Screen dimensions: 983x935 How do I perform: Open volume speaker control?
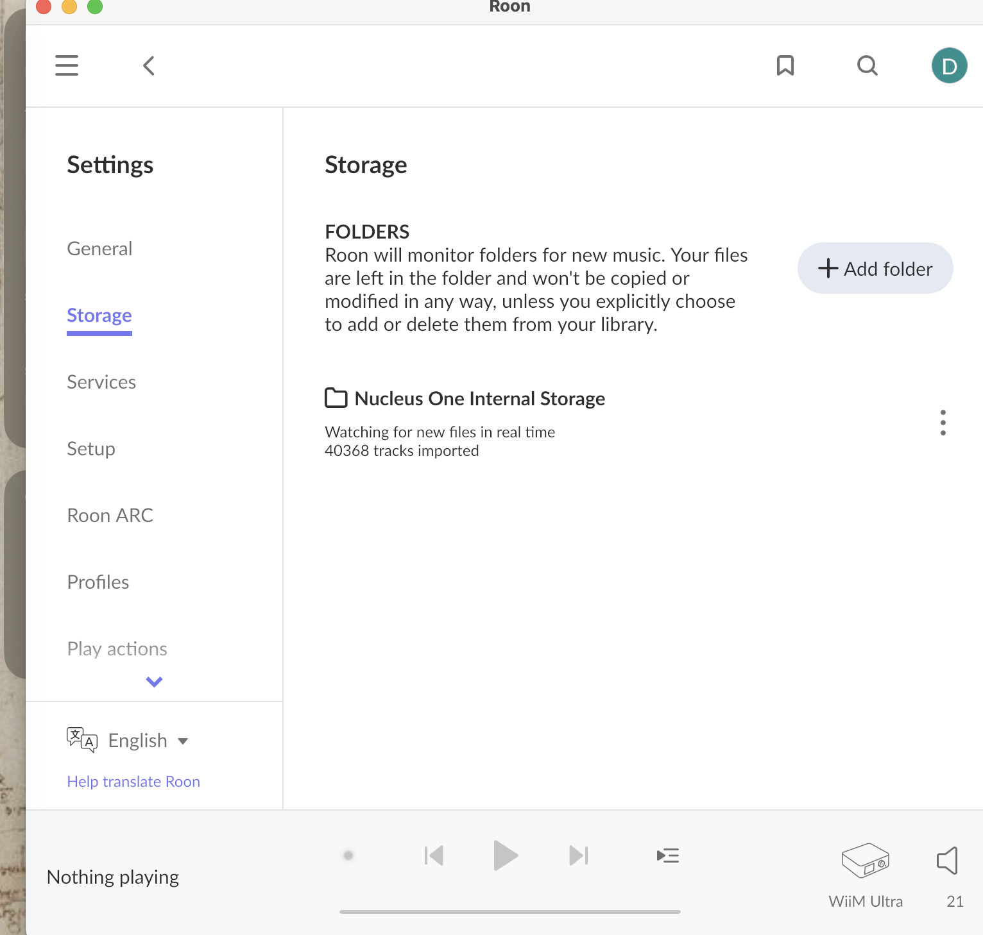point(948,860)
